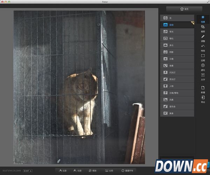
Task: Click the 首页 (Home) button
Action: coord(184,9)
